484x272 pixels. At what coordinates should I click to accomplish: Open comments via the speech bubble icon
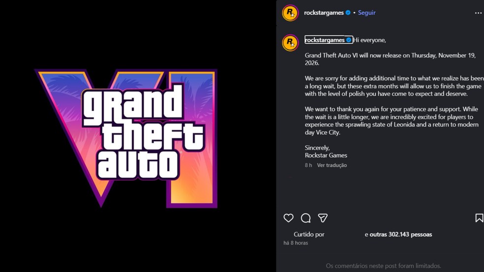305,218
